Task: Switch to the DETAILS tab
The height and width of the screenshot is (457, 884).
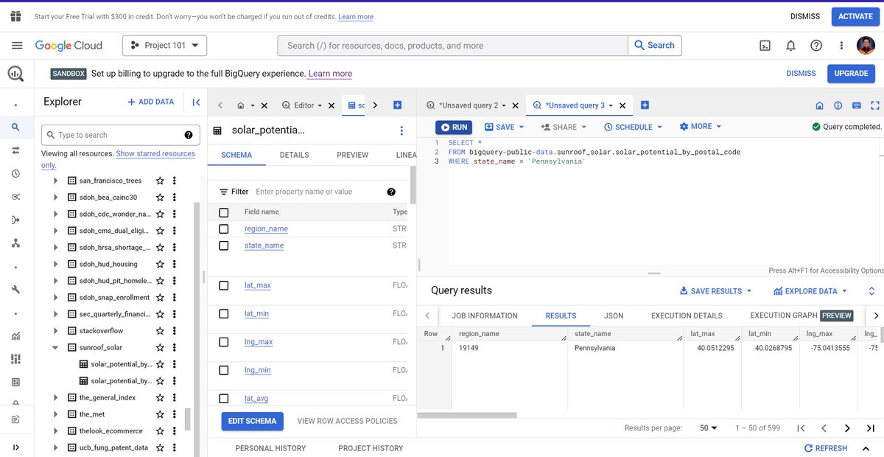Action: tap(294, 155)
